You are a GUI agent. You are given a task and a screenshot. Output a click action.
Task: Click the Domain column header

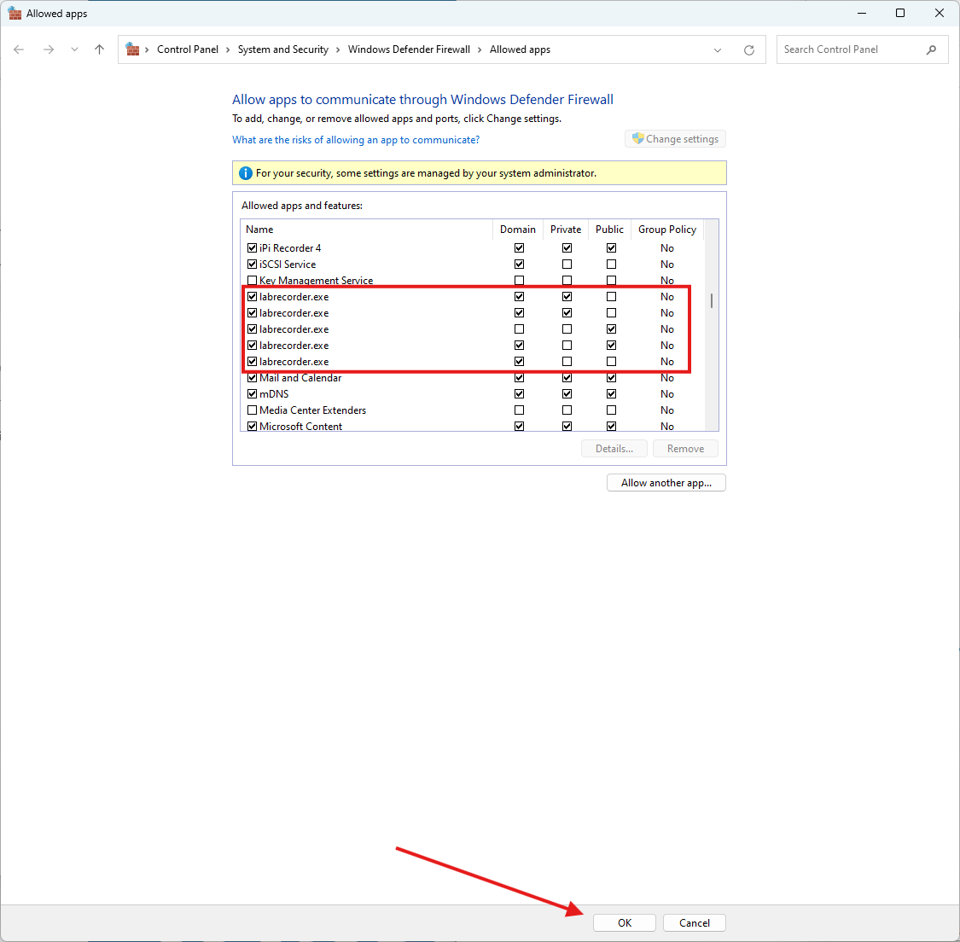tap(518, 230)
